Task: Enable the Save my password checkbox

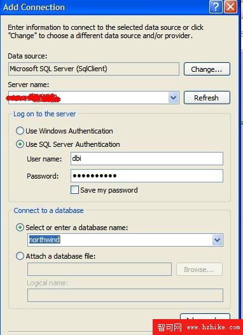Action: 74,190
